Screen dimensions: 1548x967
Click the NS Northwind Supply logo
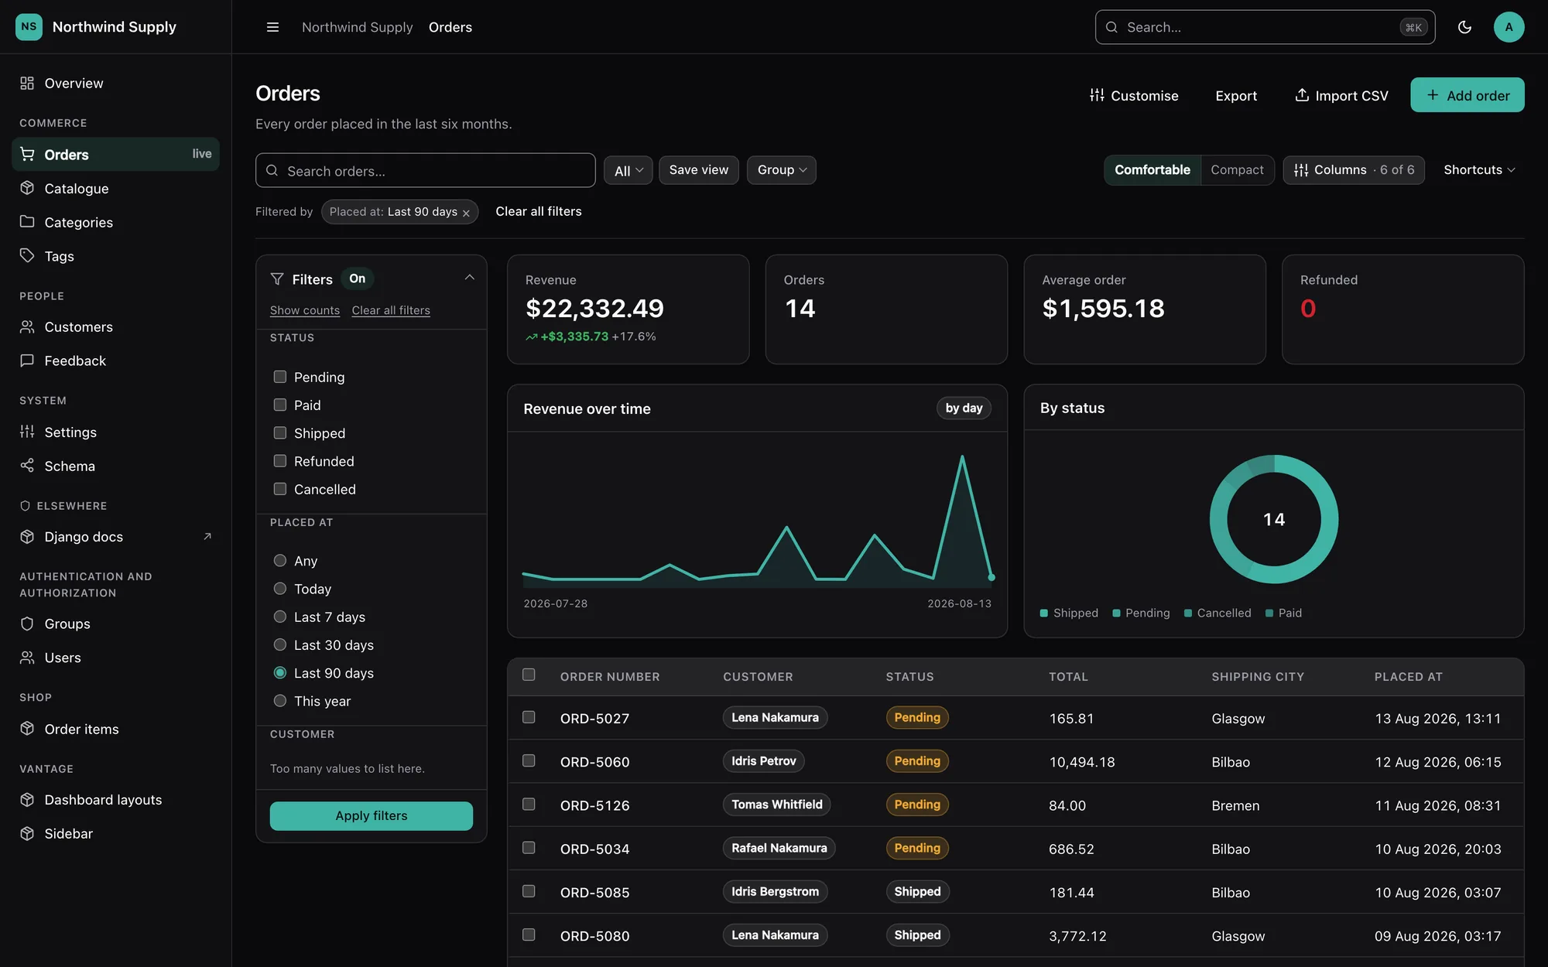pos(29,27)
